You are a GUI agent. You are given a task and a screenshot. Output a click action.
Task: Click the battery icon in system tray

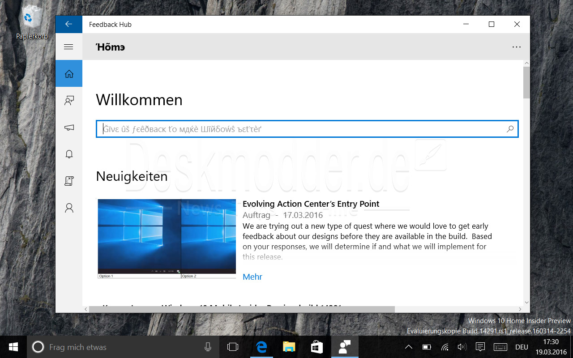click(427, 347)
